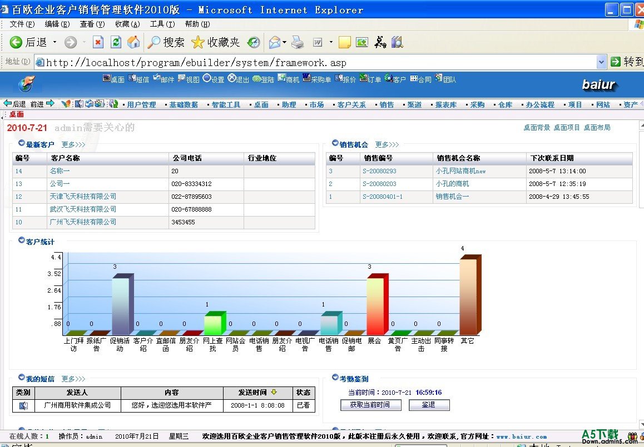Click the IE Home page icon

133,42
